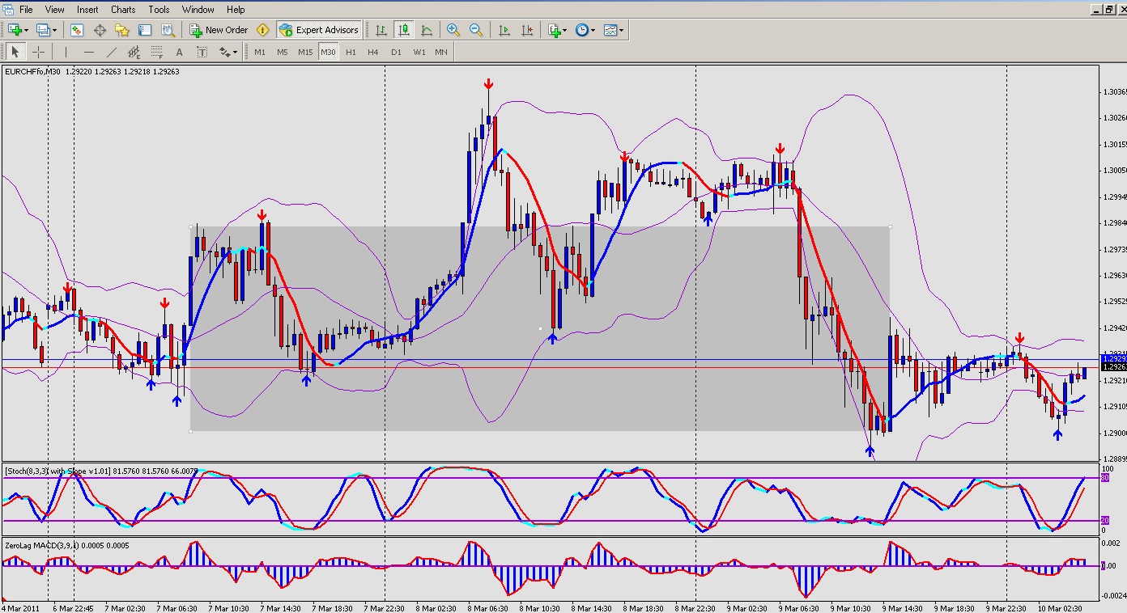Image resolution: width=1127 pixels, height=613 pixels.
Task: Select the arrow Cursor tool
Action: click(15, 52)
